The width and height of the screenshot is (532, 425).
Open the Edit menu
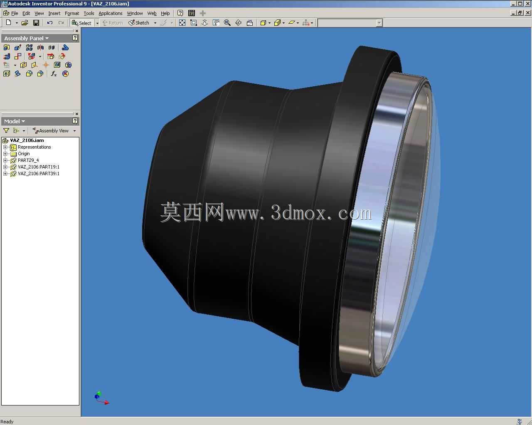(26, 13)
